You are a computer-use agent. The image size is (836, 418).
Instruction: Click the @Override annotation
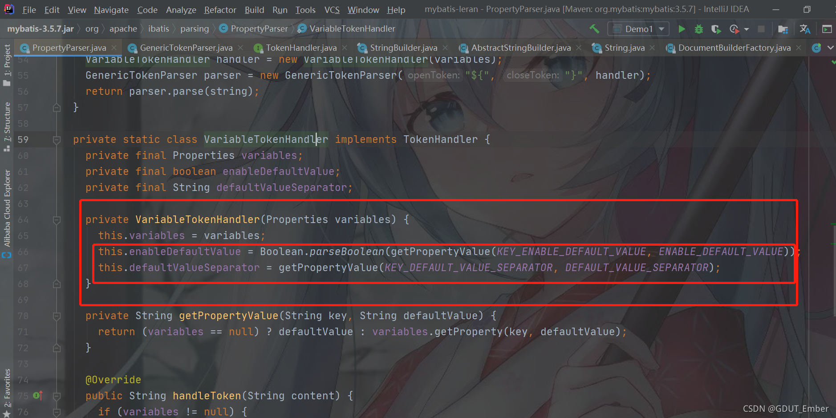113,380
